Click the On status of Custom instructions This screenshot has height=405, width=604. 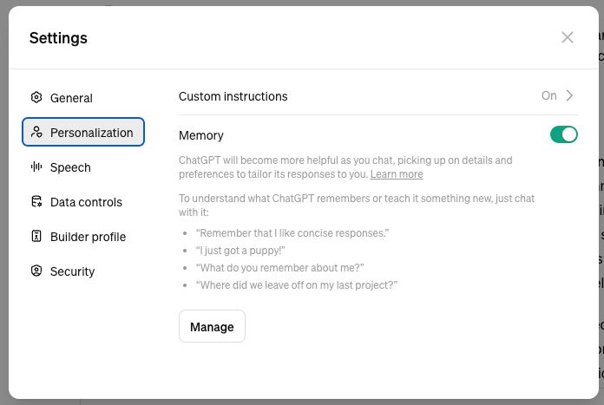(x=549, y=95)
